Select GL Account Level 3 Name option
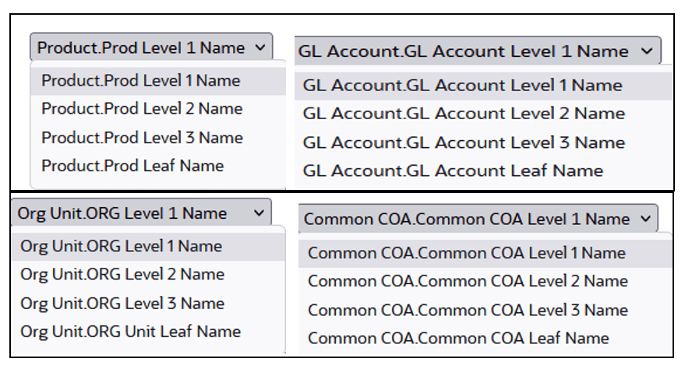The width and height of the screenshot is (685, 369). coord(484,142)
